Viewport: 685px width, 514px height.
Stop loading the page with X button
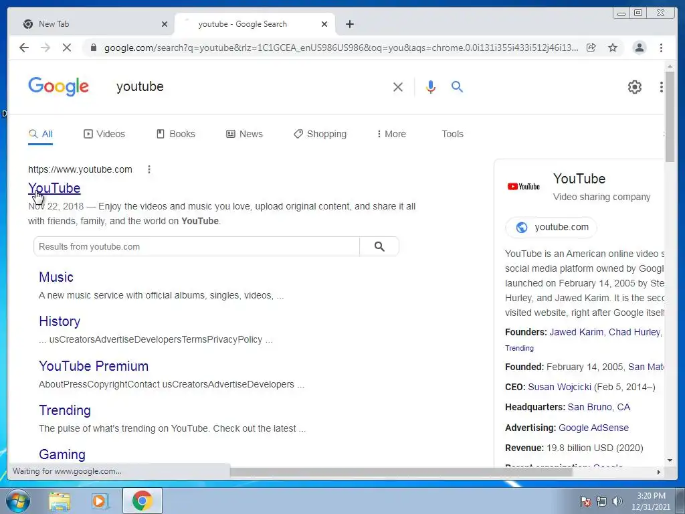point(67,48)
